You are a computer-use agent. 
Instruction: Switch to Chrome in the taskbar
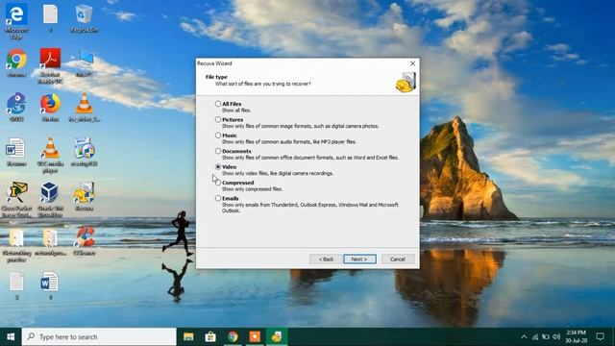coord(233,337)
